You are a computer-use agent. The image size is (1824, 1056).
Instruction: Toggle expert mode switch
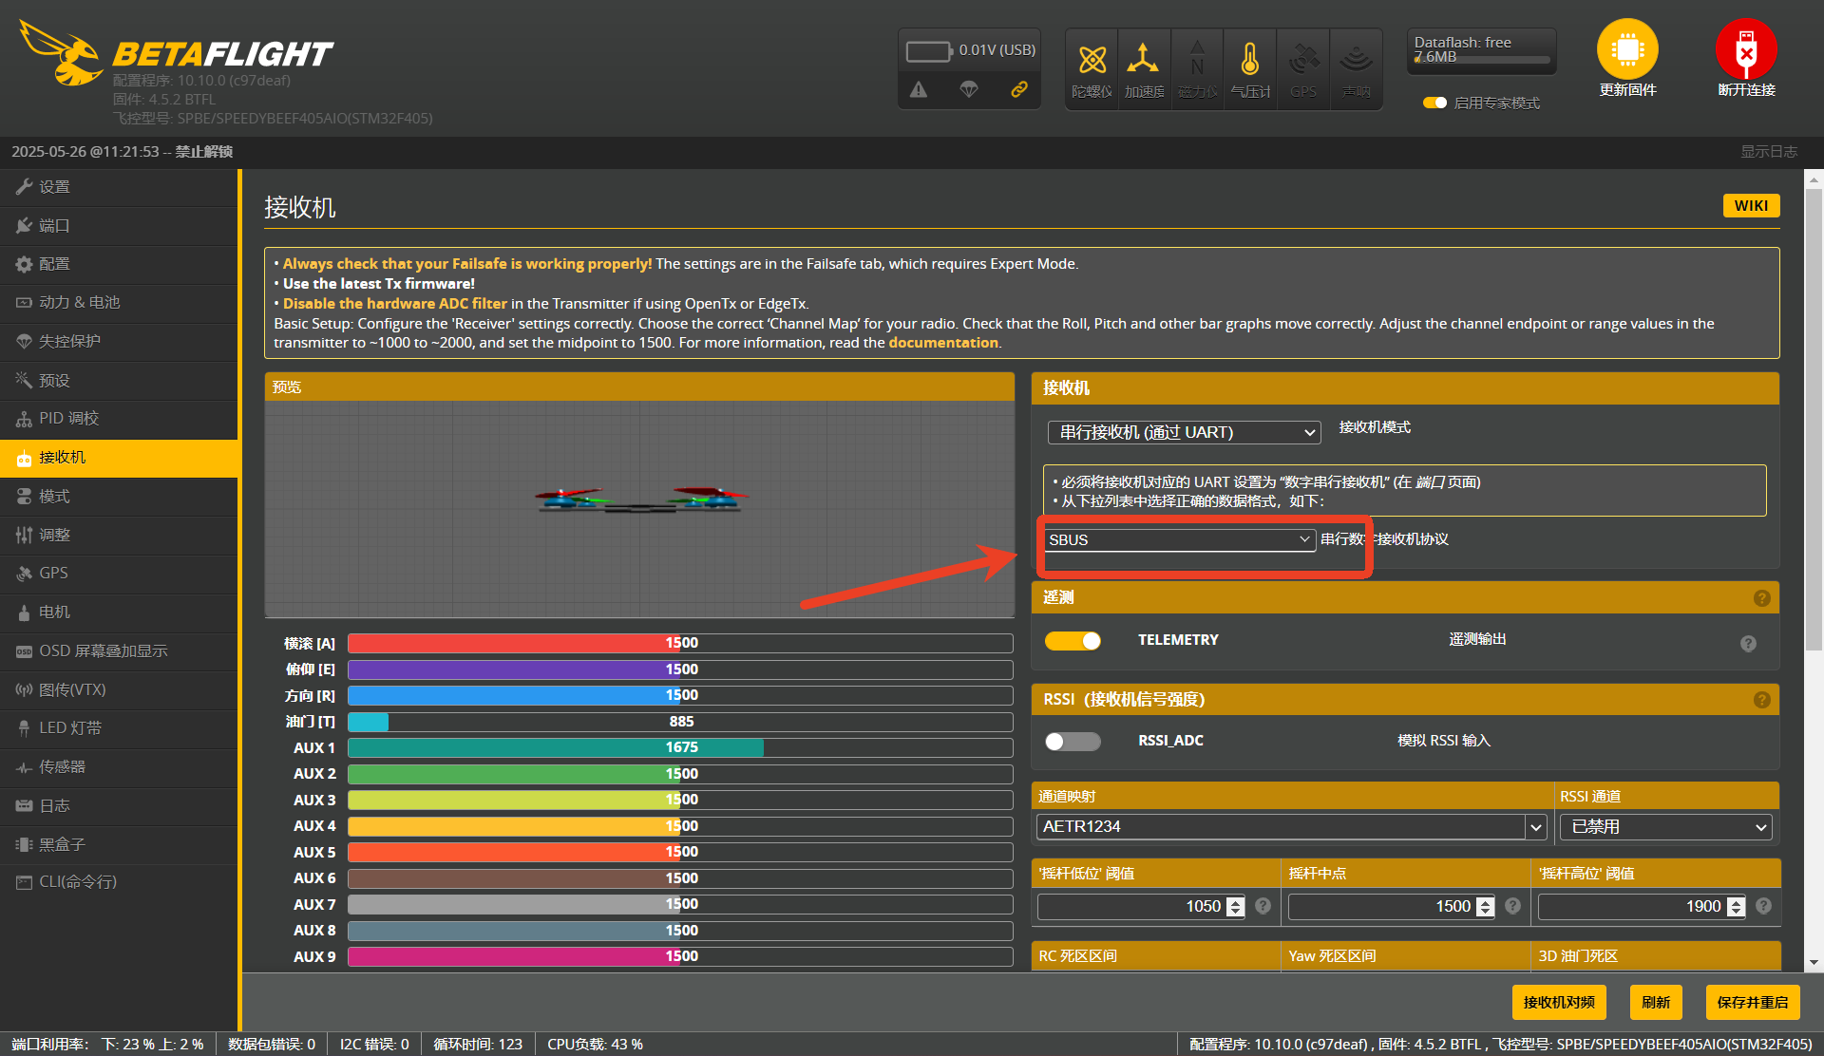point(1434,103)
